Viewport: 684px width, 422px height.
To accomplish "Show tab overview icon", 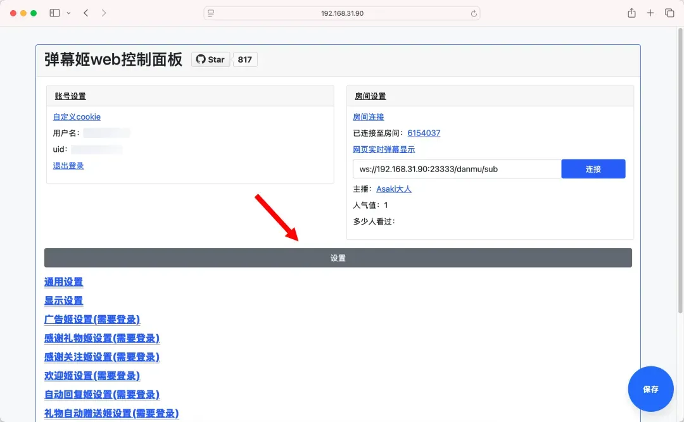I will pyautogui.click(x=669, y=13).
